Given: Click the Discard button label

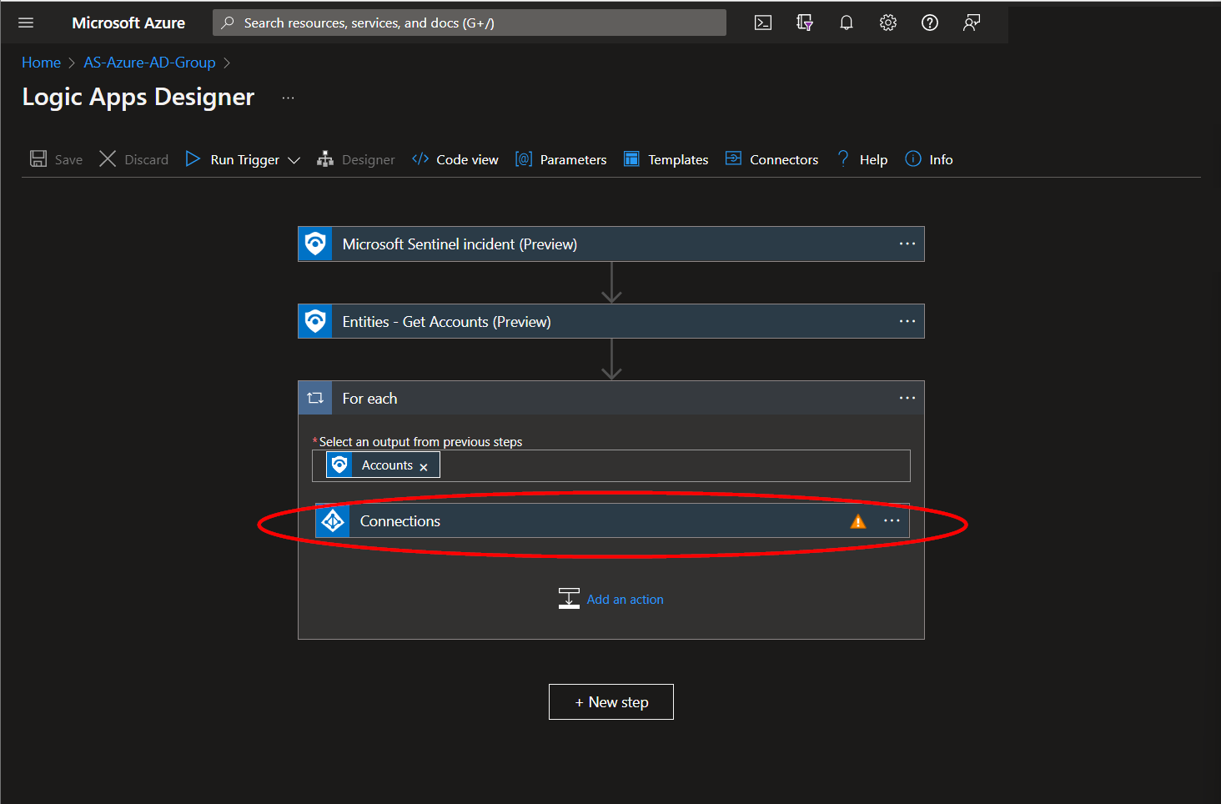Looking at the screenshot, I should coord(146,159).
